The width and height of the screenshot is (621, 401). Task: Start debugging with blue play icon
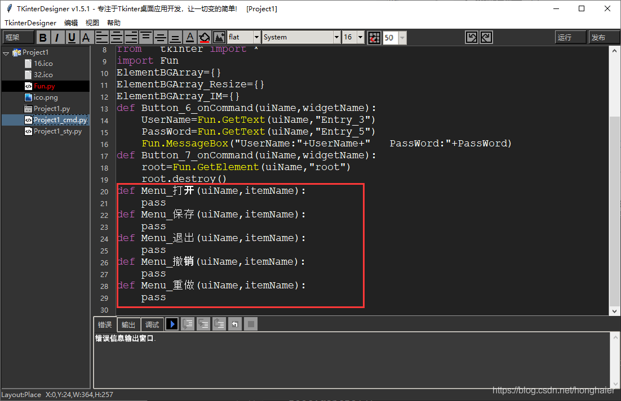click(x=172, y=324)
